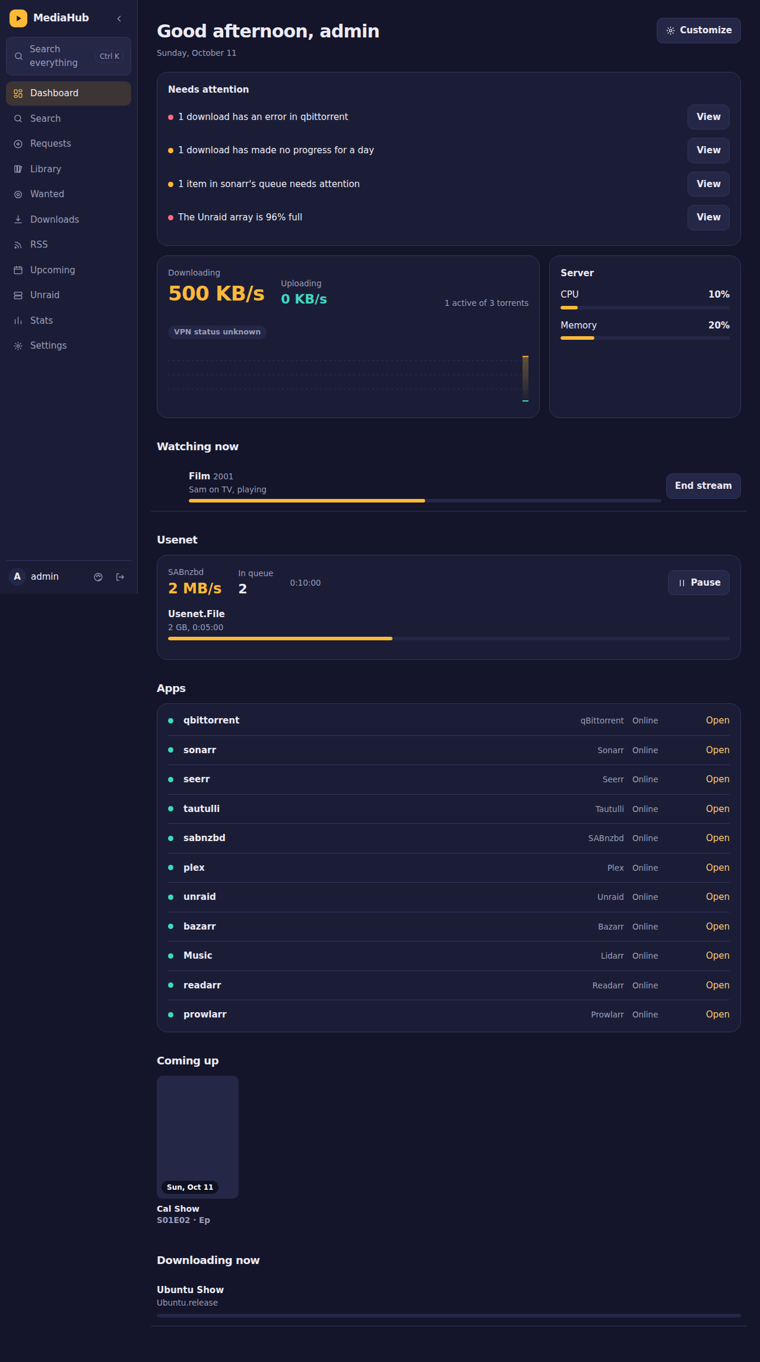This screenshot has height=1362, width=760.
Task: Click the Ubuntu Show download title
Action: [190, 1290]
